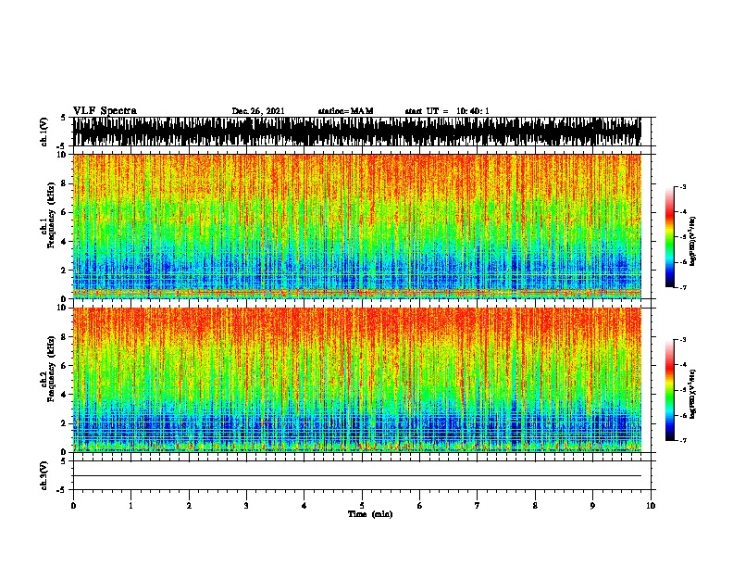Click the 'Time (min)' axis label
733x567 pixels.
(x=370, y=514)
